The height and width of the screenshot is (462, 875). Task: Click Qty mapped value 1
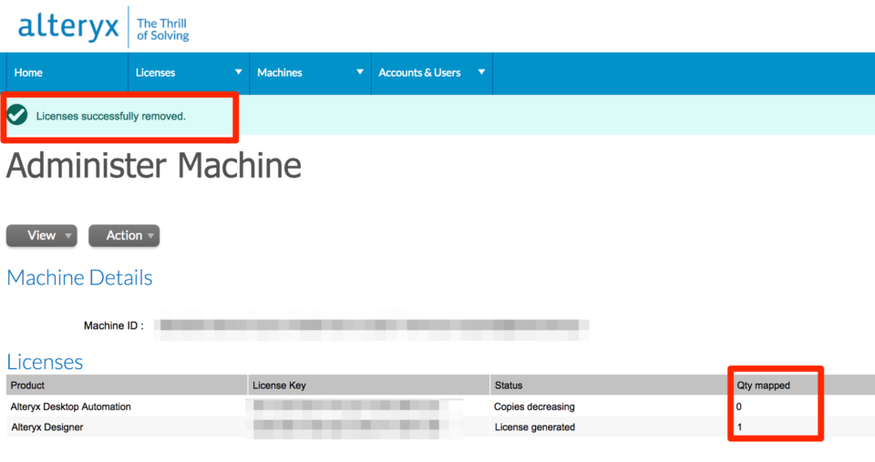pyautogui.click(x=739, y=427)
